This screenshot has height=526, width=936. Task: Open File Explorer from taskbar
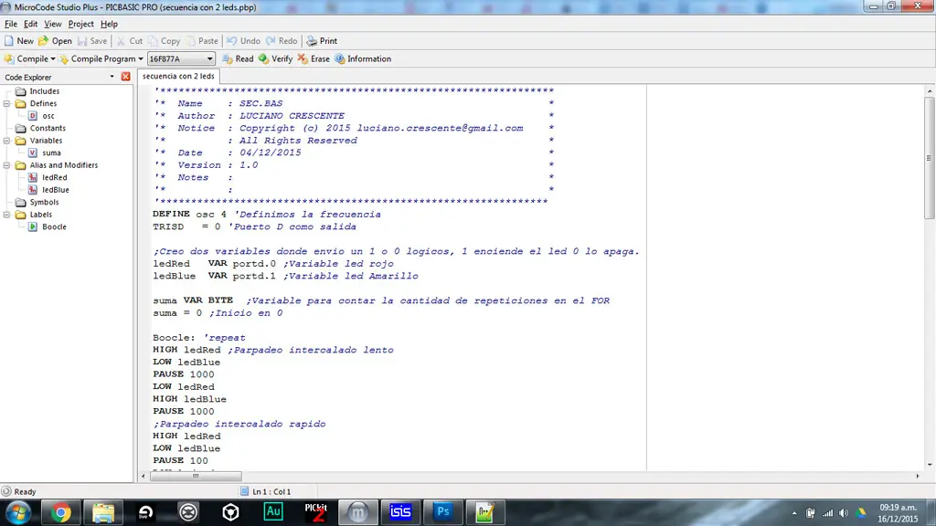102,512
